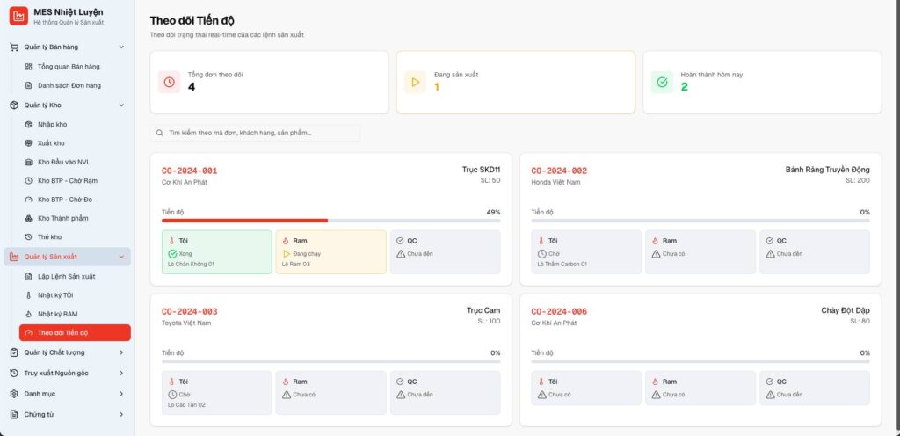Click the clock icon on Tổng đơn theo dõi
900x436 pixels.
tap(169, 82)
